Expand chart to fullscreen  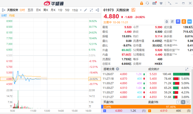tap(91, 10)
